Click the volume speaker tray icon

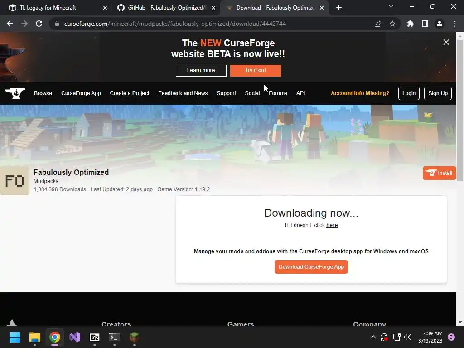pos(408,337)
